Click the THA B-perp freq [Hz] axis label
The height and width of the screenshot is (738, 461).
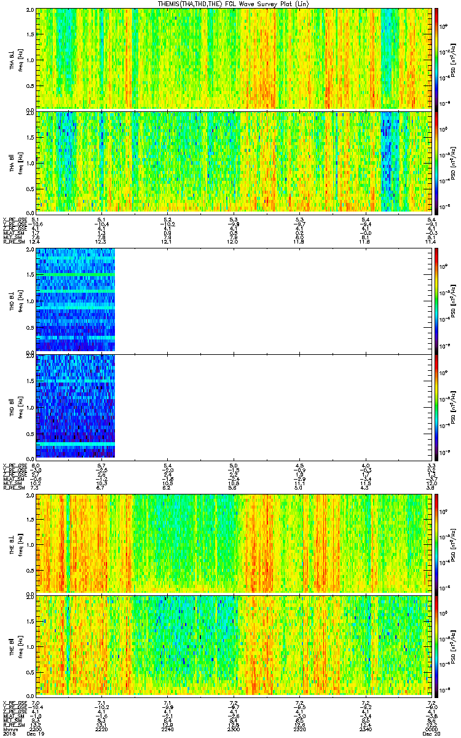point(20,59)
